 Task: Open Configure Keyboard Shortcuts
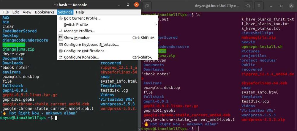[108, 45]
